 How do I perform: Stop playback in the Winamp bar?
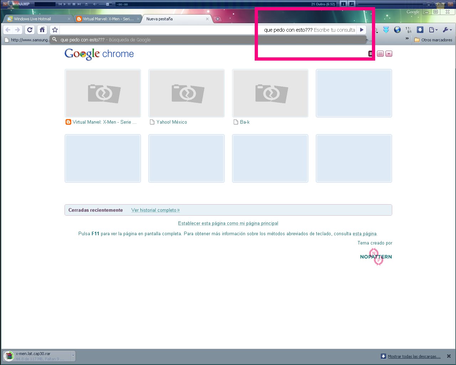coord(74,4)
